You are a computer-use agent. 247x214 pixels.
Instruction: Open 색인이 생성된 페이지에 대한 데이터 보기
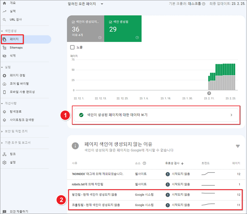click(x=156, y=115)
